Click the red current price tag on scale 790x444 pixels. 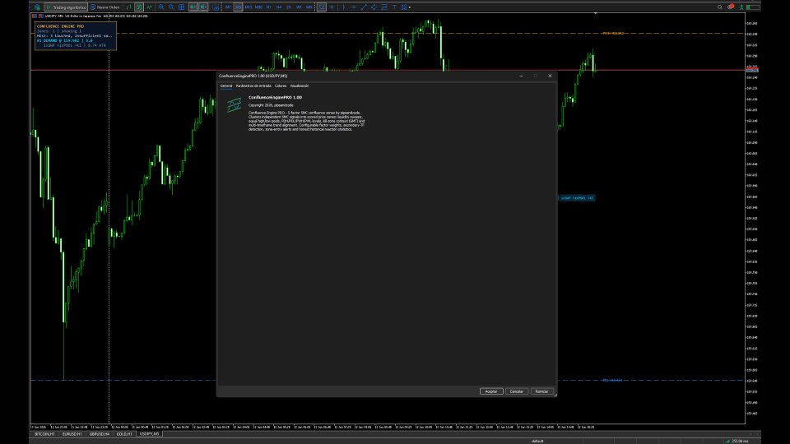(751, 70)
